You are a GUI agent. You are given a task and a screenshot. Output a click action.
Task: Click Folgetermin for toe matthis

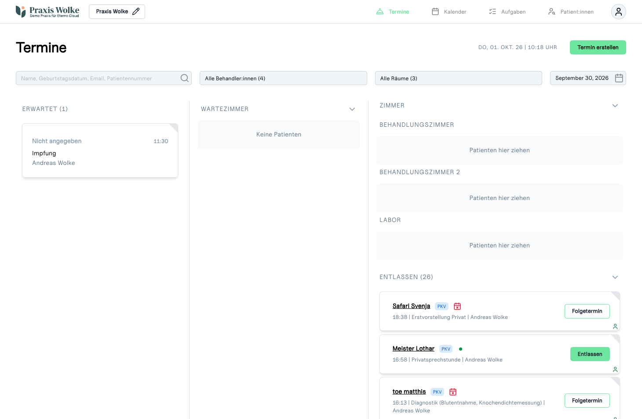[x=587, y=401]
